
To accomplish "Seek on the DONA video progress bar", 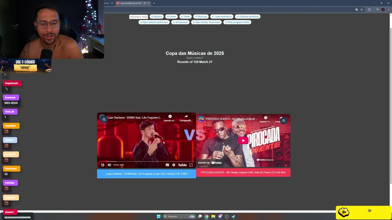I will coord(146,161).
